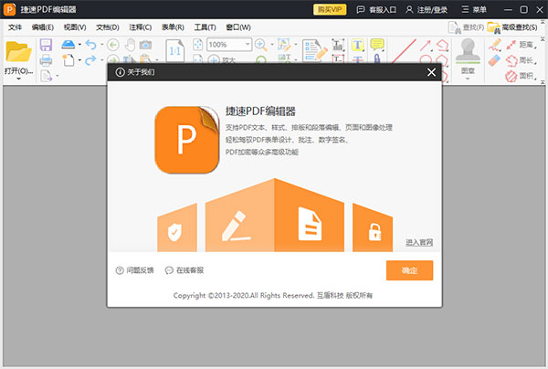
Task: Click the orange P application logo in dialog
Action: tap(187, 140)
